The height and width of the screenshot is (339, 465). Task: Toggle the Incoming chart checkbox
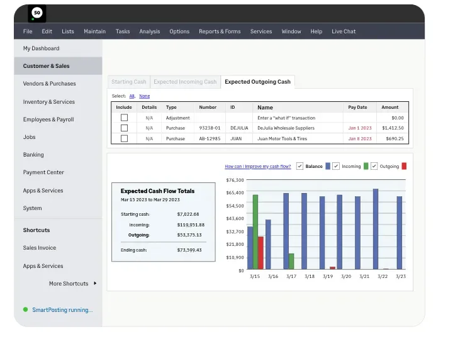(x=336, y=166)
